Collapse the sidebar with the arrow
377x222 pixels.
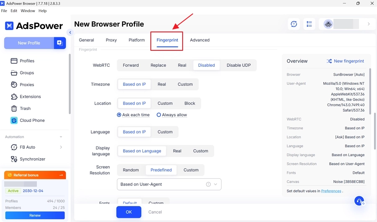point(70,32)
